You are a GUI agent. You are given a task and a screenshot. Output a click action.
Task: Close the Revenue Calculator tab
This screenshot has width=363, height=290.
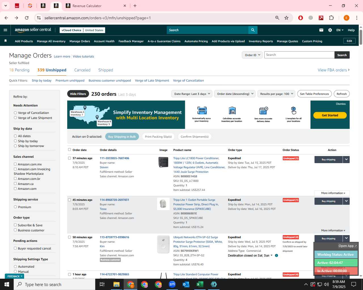(x=125, y=6)
